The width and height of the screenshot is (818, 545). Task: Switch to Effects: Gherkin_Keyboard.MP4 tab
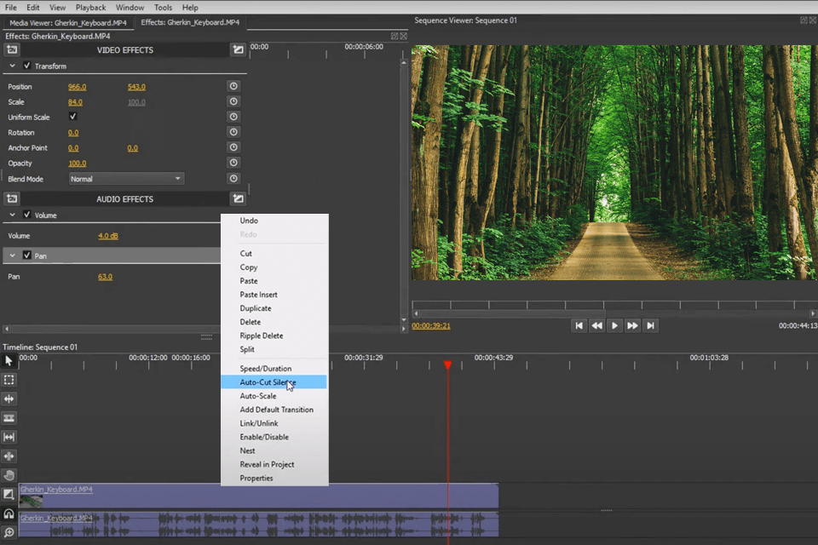click(x=190, y=22)
